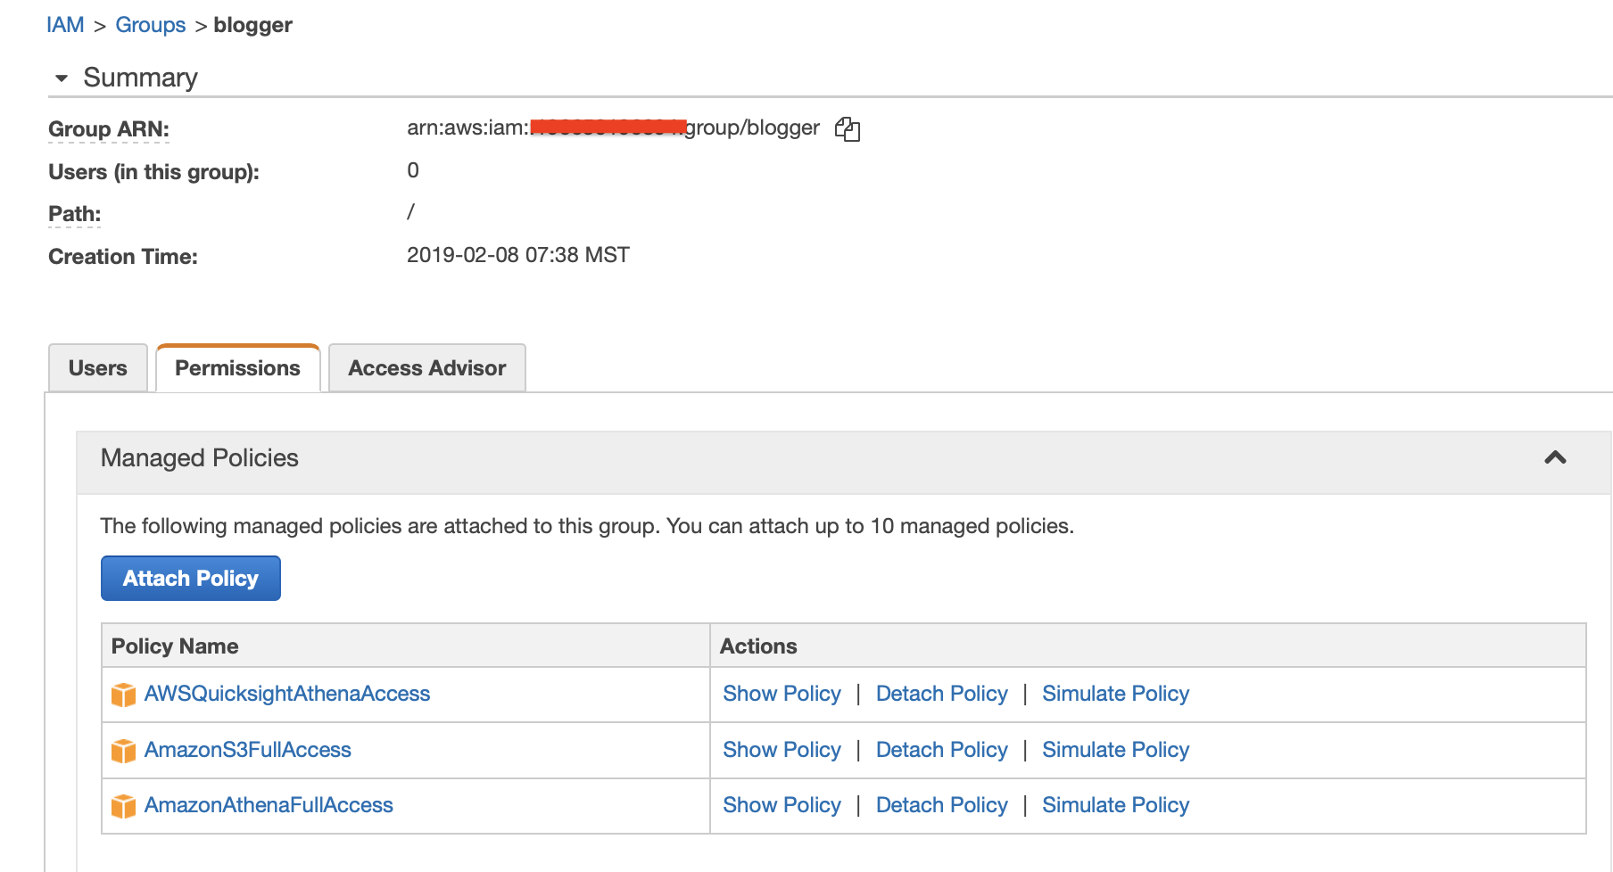Click the Creation Time label

click(x=123, y=257)
